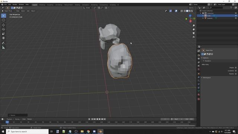Activate the Rotate tool

[x=3, y=29]
